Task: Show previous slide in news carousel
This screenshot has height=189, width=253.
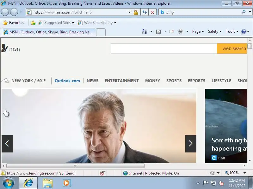Action: coord(7,144)
